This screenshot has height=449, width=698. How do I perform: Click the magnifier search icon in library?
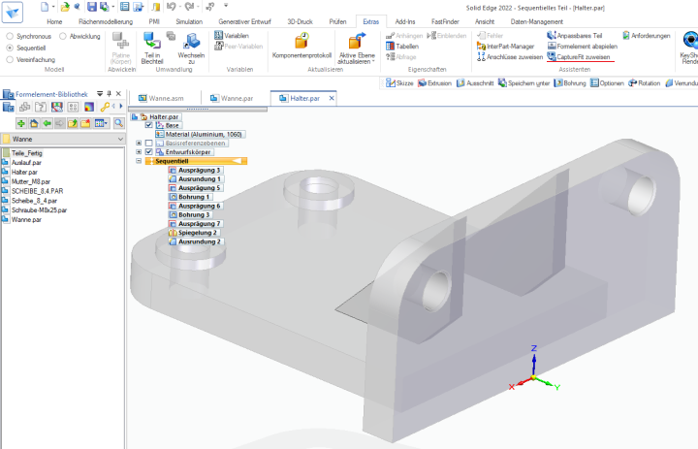coord(119,123)
